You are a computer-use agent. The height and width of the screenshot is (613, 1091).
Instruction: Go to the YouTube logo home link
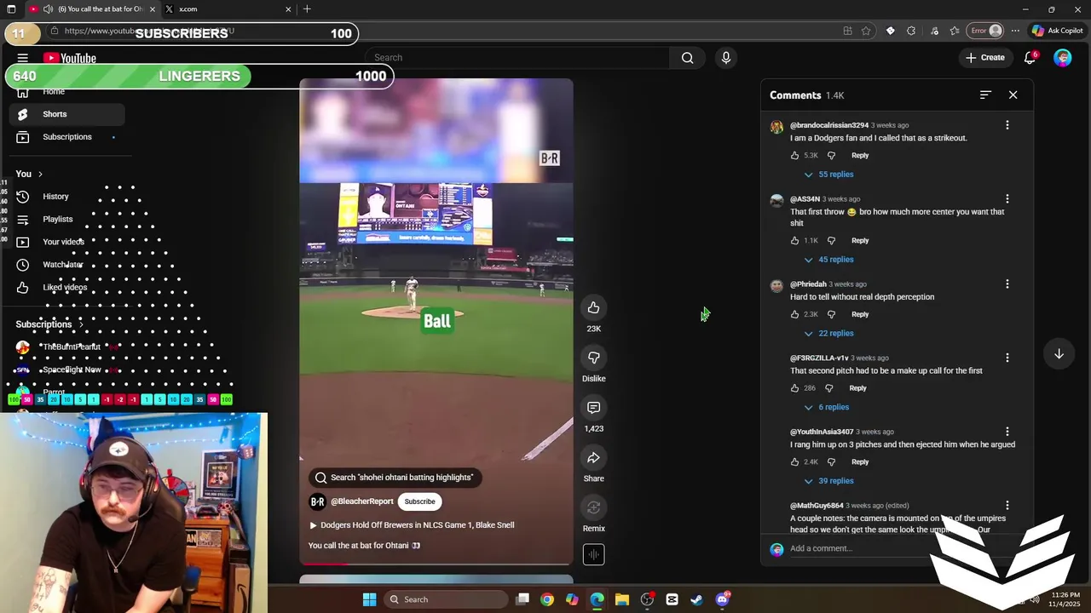[x=70, y=58]
